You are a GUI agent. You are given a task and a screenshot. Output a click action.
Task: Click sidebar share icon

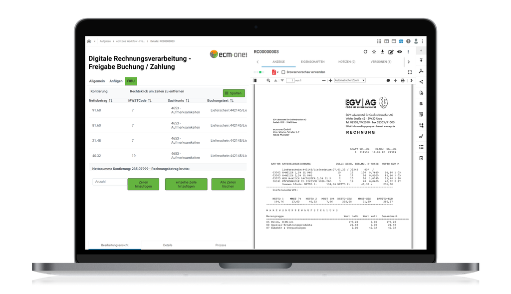421,82
